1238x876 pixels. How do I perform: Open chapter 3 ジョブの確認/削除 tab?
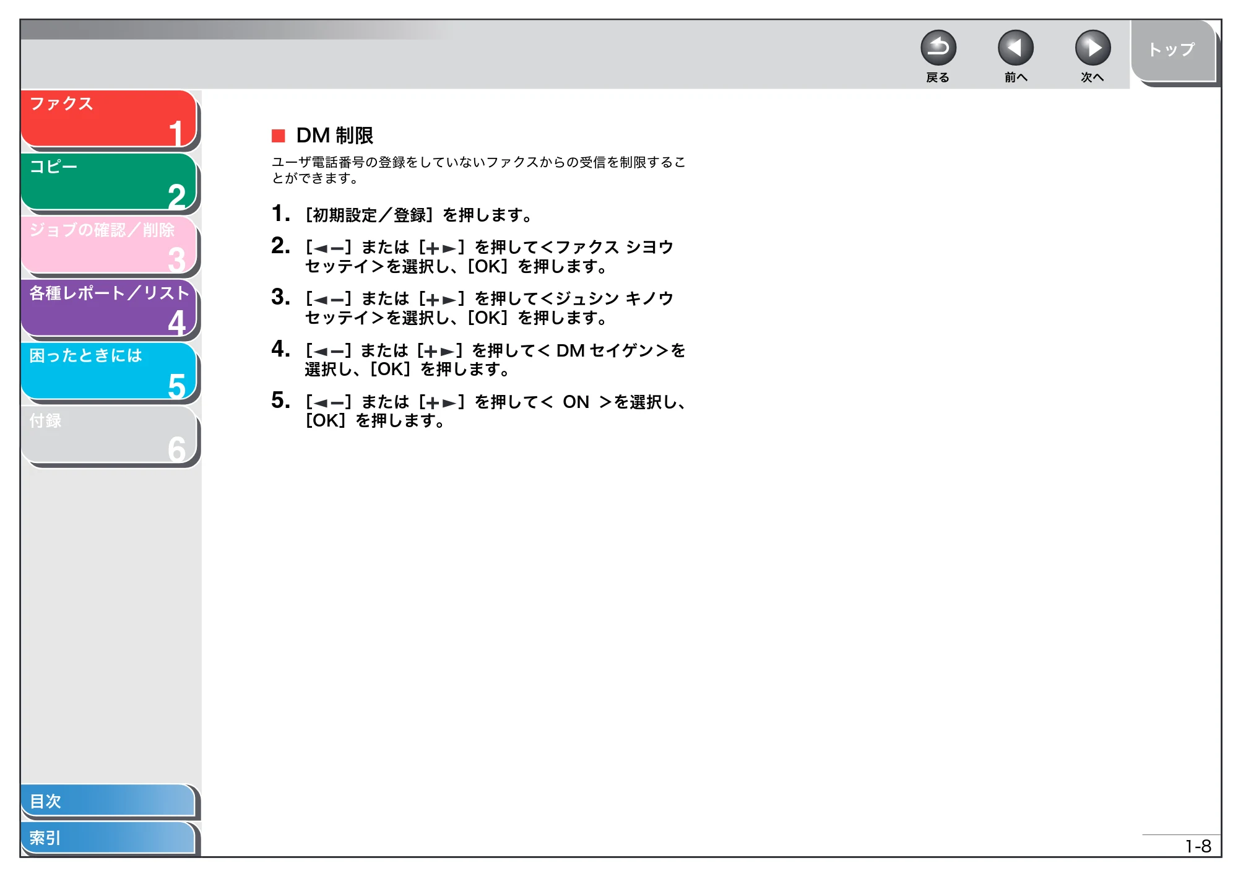109,245
